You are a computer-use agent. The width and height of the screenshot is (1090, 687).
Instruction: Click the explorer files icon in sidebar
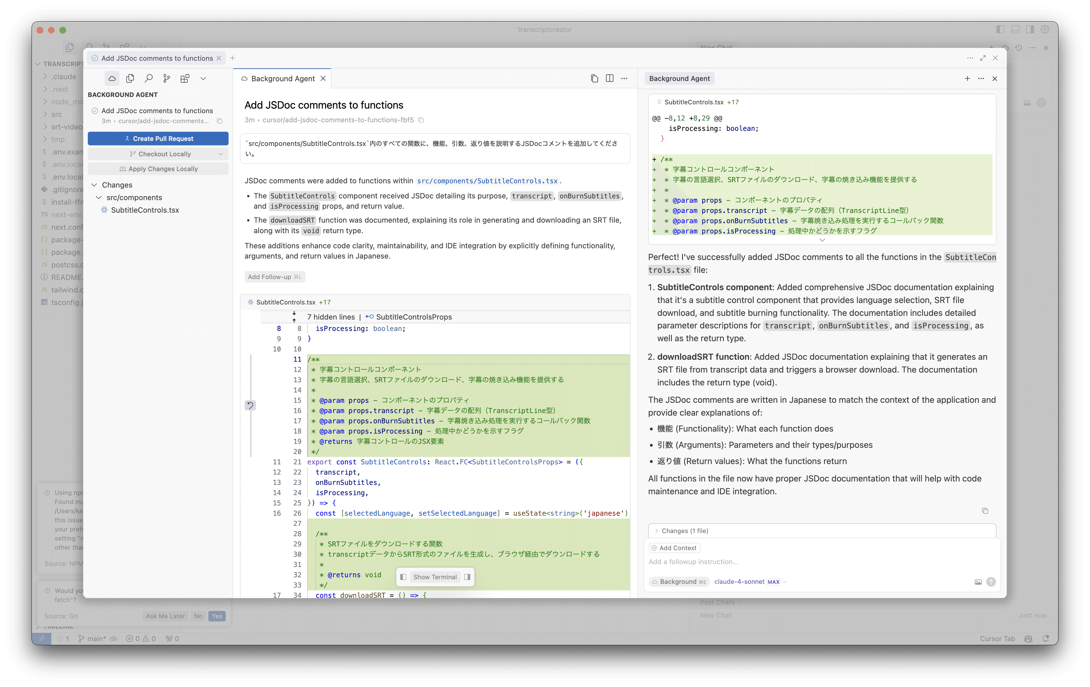click(130, 78)
